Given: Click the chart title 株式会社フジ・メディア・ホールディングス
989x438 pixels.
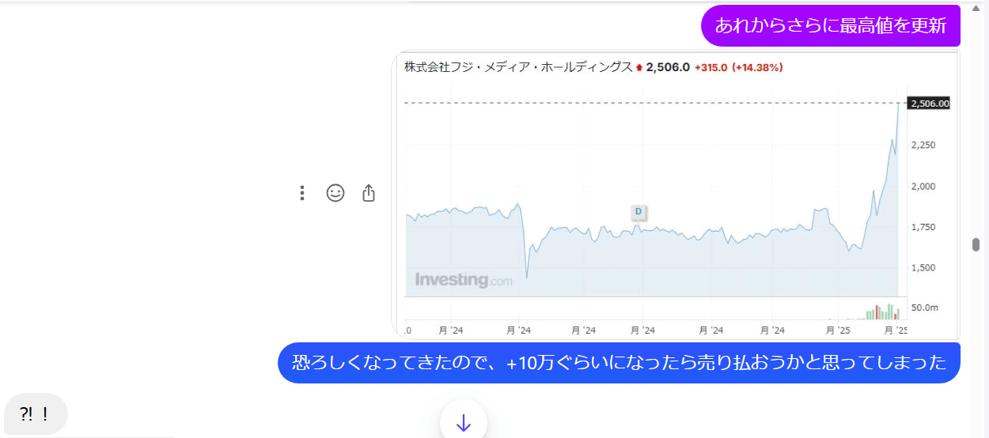Looking at the screenshot, I should click(518, 67).
